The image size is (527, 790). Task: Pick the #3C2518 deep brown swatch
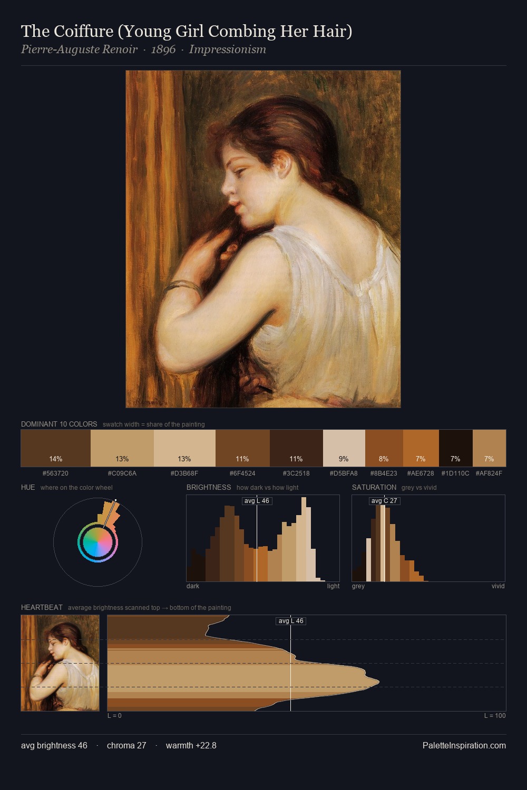(296, 448)
